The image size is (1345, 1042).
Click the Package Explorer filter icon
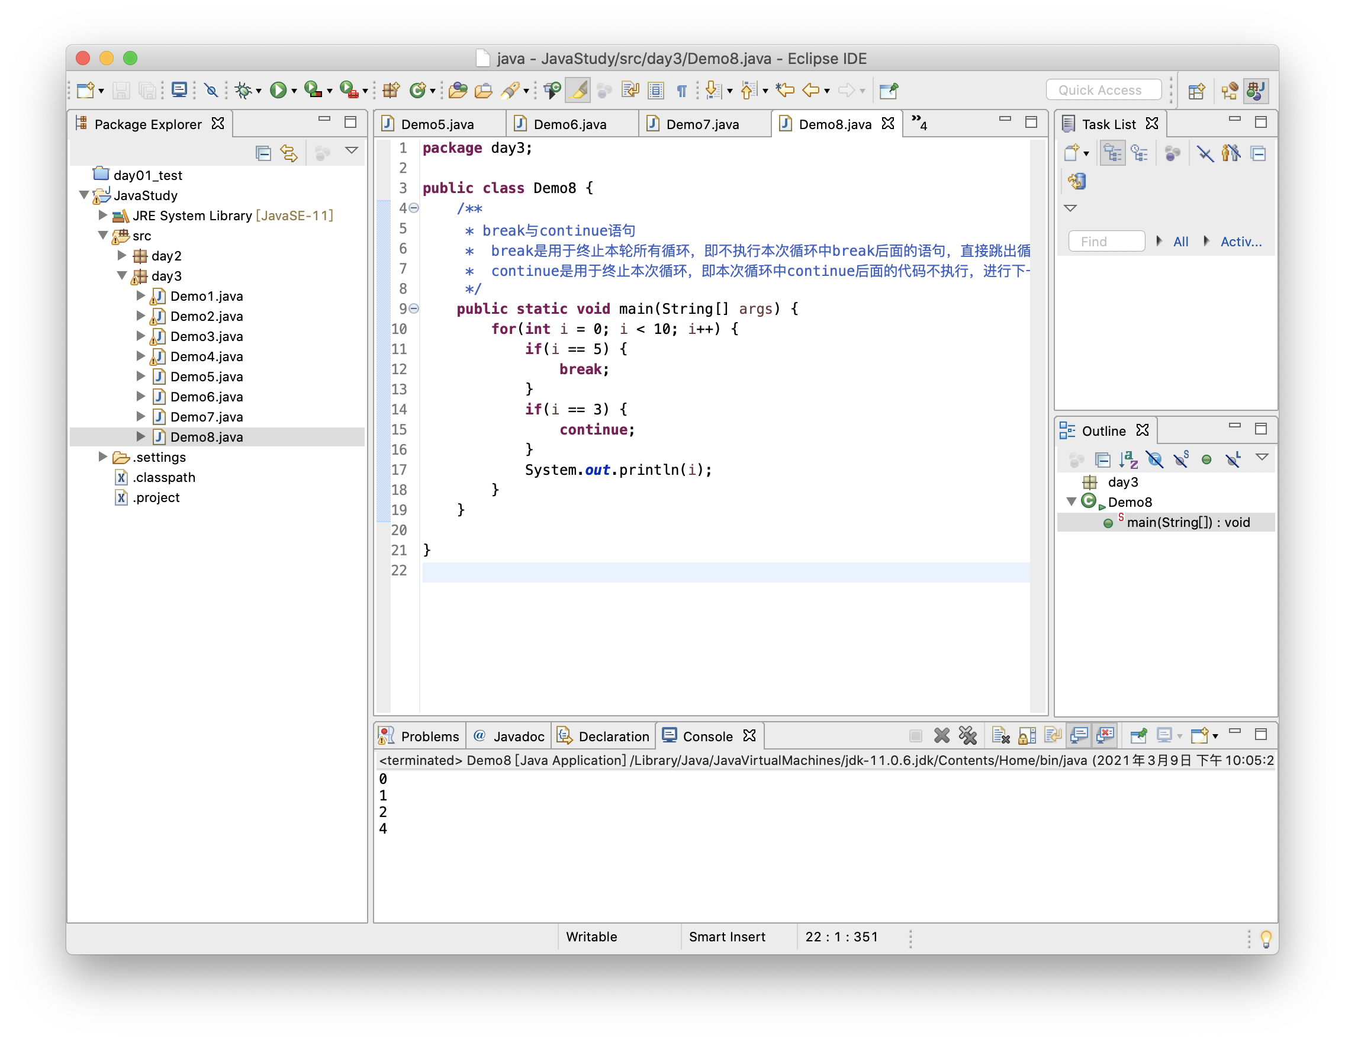click(x=323, y=154)
